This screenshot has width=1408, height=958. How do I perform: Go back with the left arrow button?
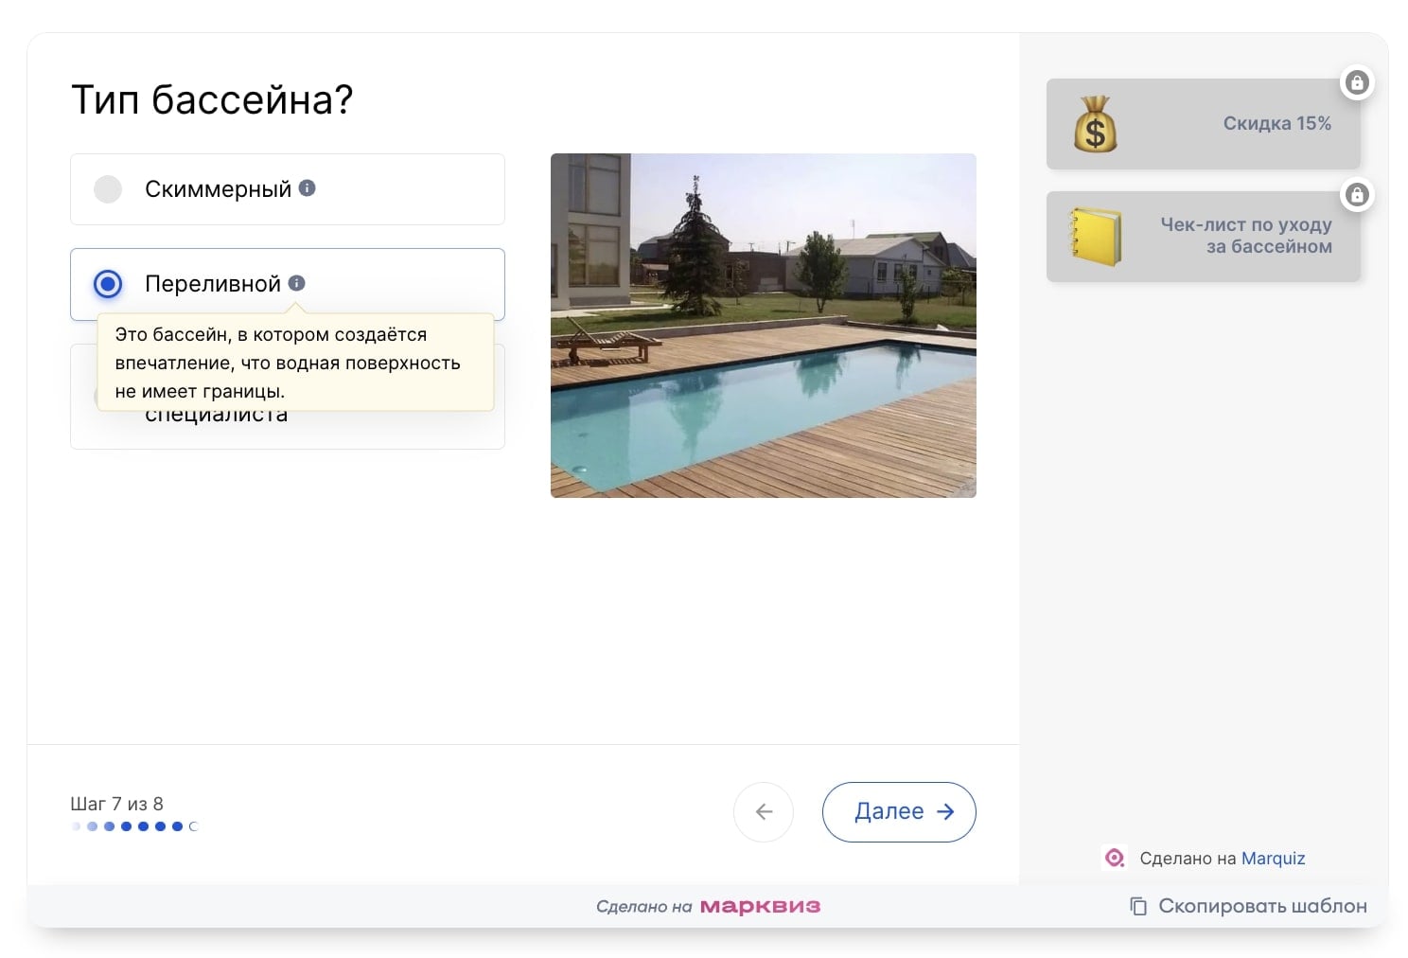tap(764, 811)
